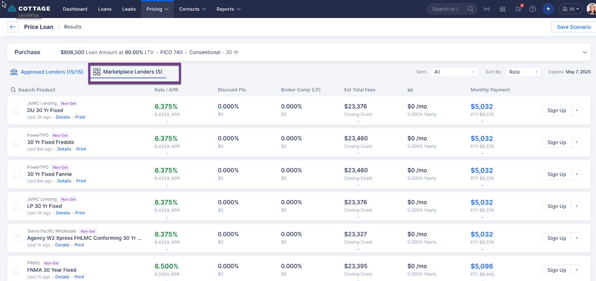This screenshot has height=281, width=596.
Task: Click Save Scenario button
Action: 574,27
